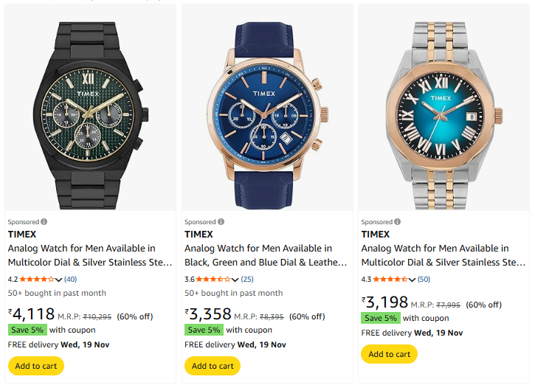Expand rating breakdown chevron for 4.3 rating
This screenshot has width=535, height=385.
pyautogui.click(x=413, y=280)
